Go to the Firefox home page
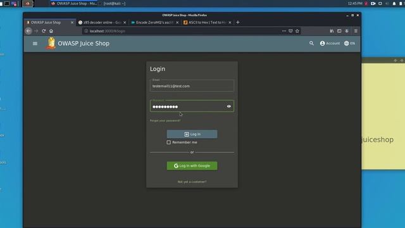 tap(51, 31)
